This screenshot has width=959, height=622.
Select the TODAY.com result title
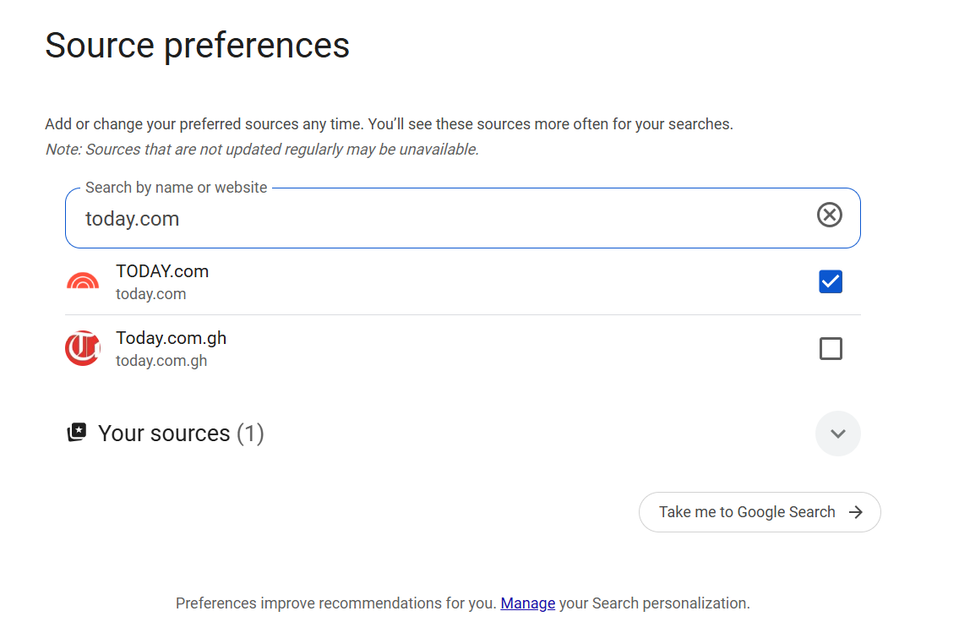click(x=162, y=271)
